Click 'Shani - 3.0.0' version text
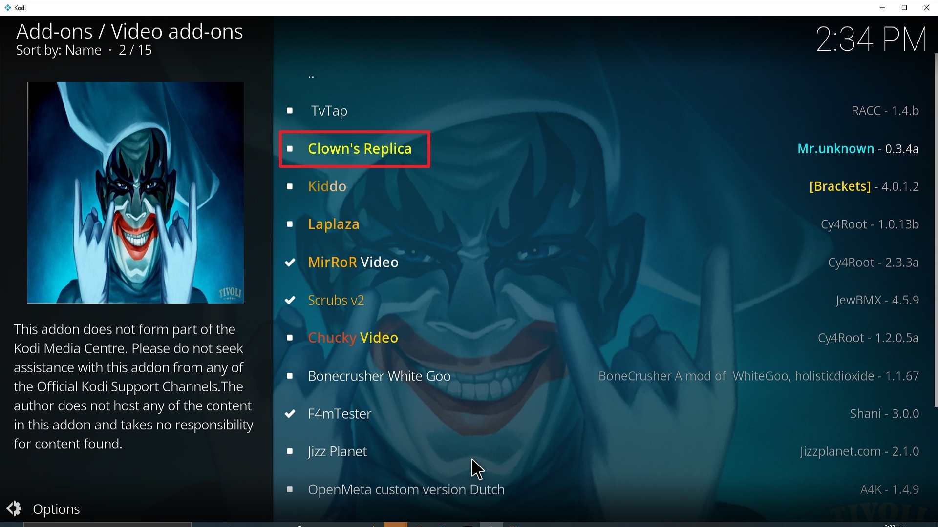938x527 pixels. click(x=884, y=414)
